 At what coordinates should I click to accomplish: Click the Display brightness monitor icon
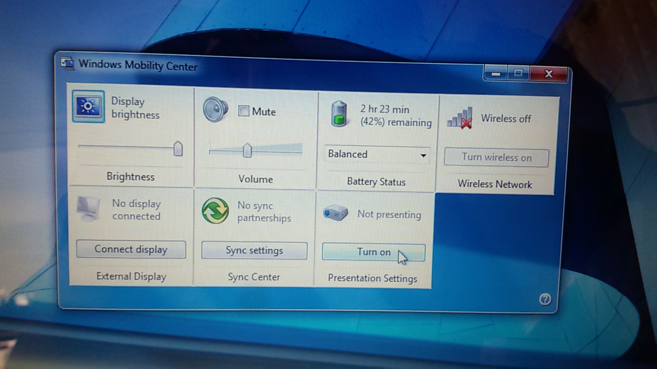[x=88, y=107]
